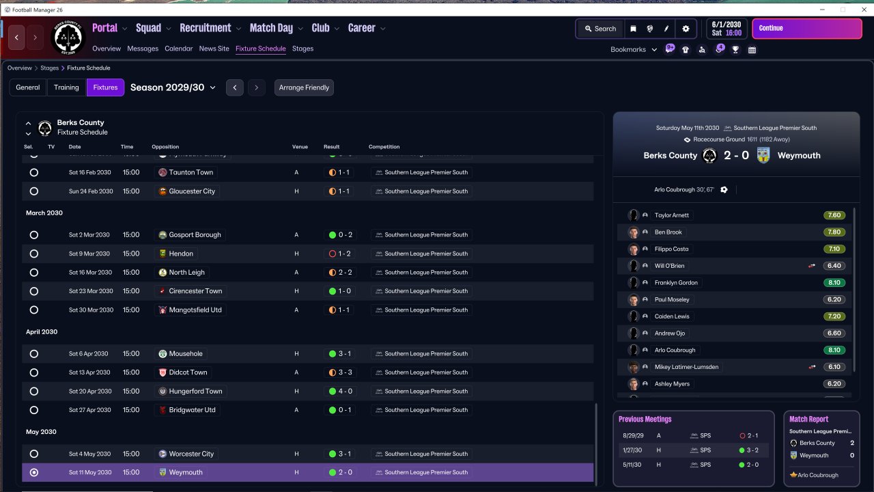Screen dimensions: 874x492
Task: Click the pencil edit icon in top bar
Action: [667, 29]
